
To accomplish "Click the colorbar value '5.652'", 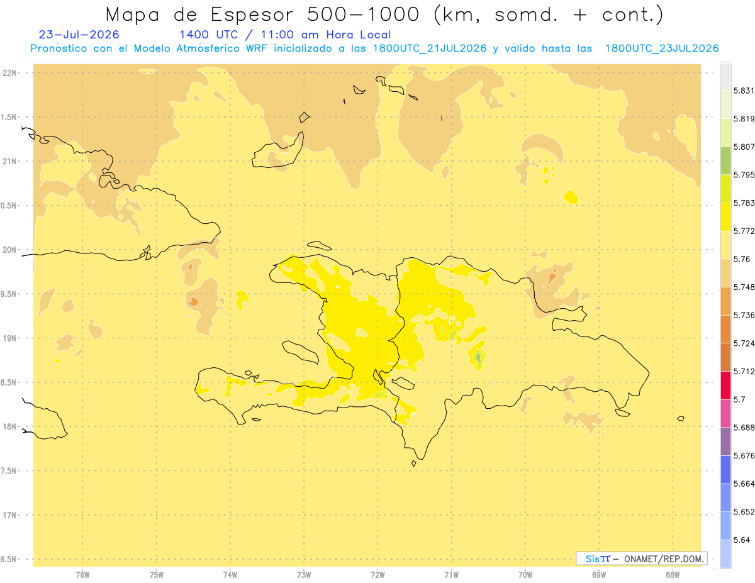I will 744,512.
